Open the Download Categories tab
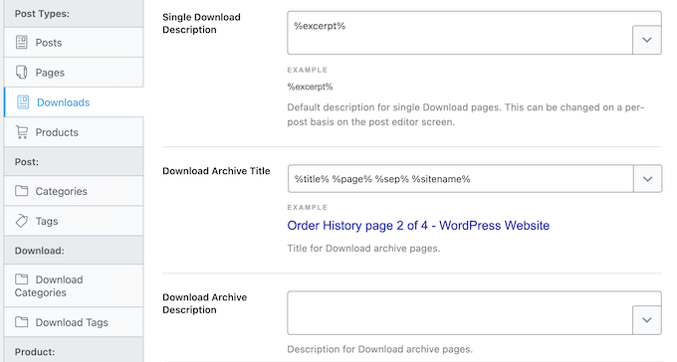 tap(74, 285)
